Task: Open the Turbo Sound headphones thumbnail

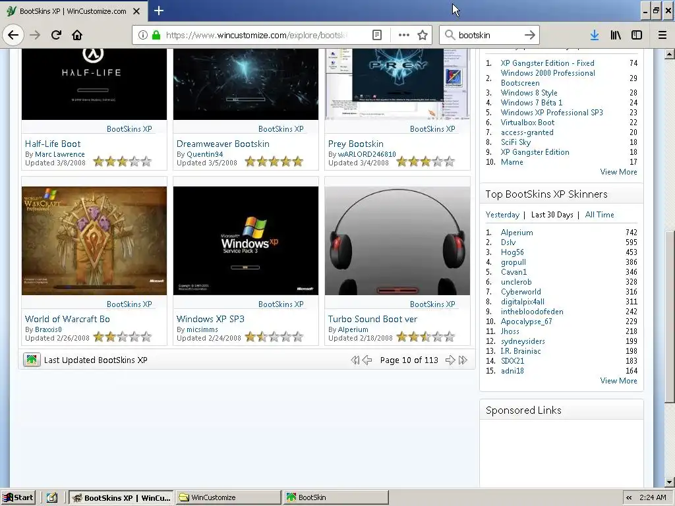Action: 397,240
